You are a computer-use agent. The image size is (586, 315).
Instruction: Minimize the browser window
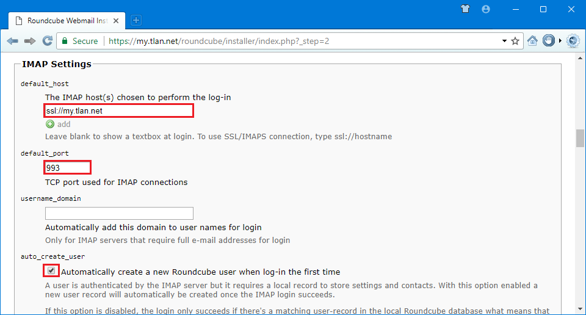[516, 9]
